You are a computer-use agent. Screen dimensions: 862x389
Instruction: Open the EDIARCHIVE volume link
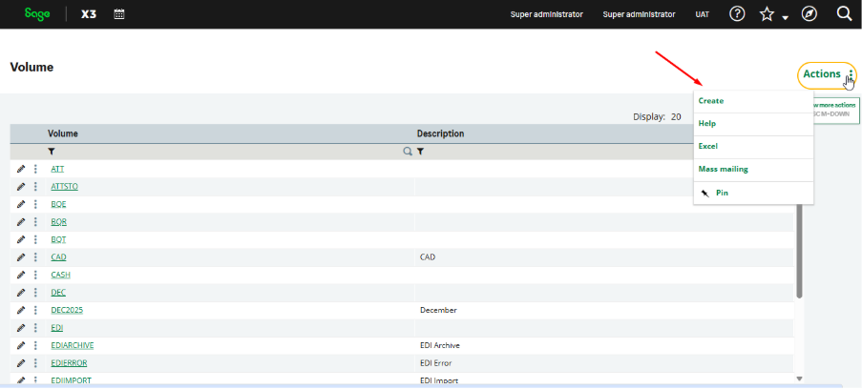pos(73,345)
